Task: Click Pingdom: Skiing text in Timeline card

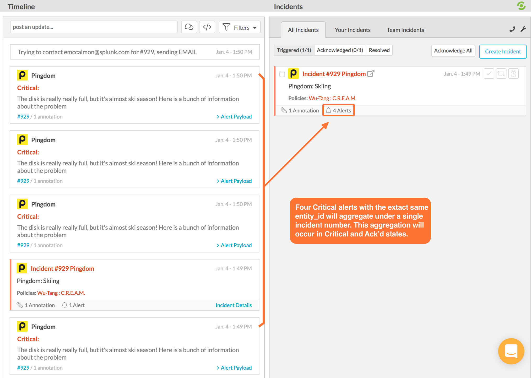Action: coord(38,281)
